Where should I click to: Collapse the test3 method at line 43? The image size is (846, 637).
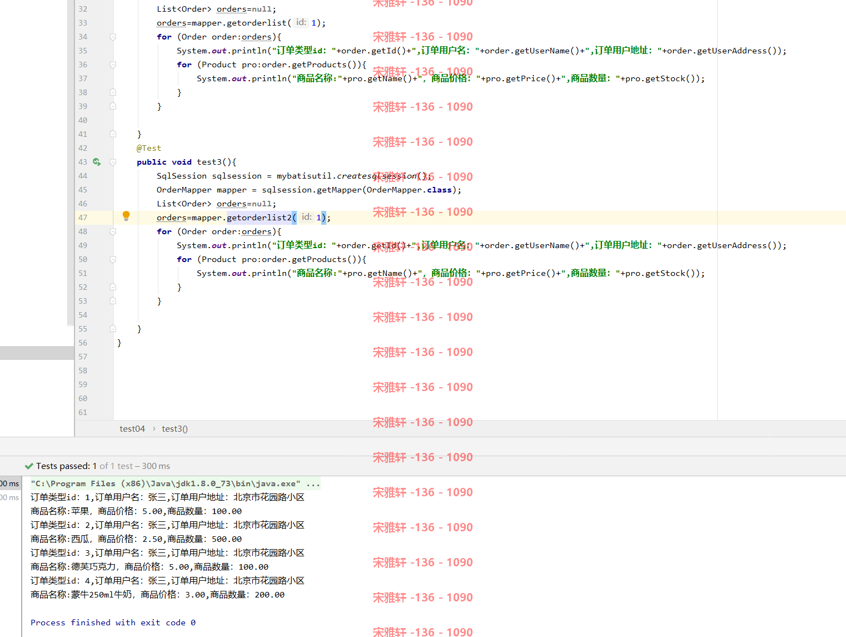coord(113,162)
